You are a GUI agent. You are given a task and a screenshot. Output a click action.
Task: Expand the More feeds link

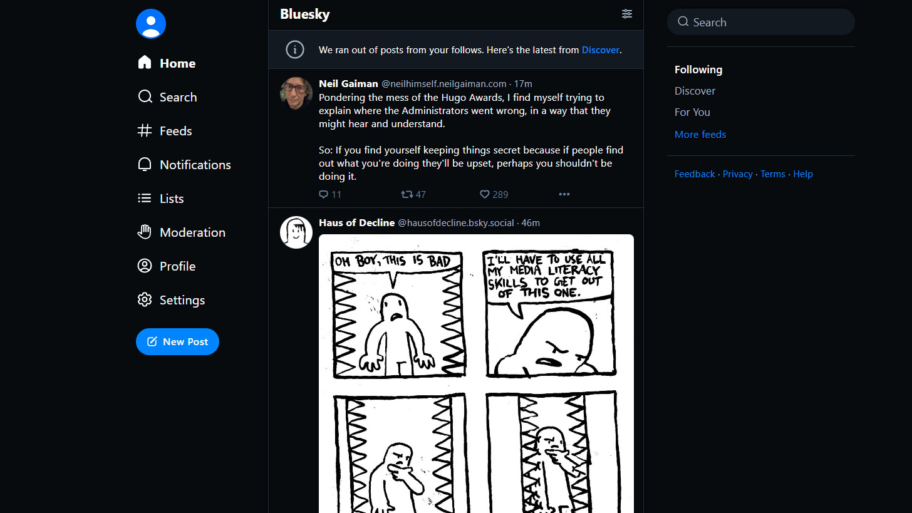(700, 134)
